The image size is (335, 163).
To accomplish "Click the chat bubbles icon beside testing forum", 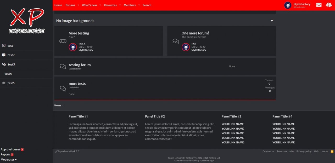I will tap(63, 66).
